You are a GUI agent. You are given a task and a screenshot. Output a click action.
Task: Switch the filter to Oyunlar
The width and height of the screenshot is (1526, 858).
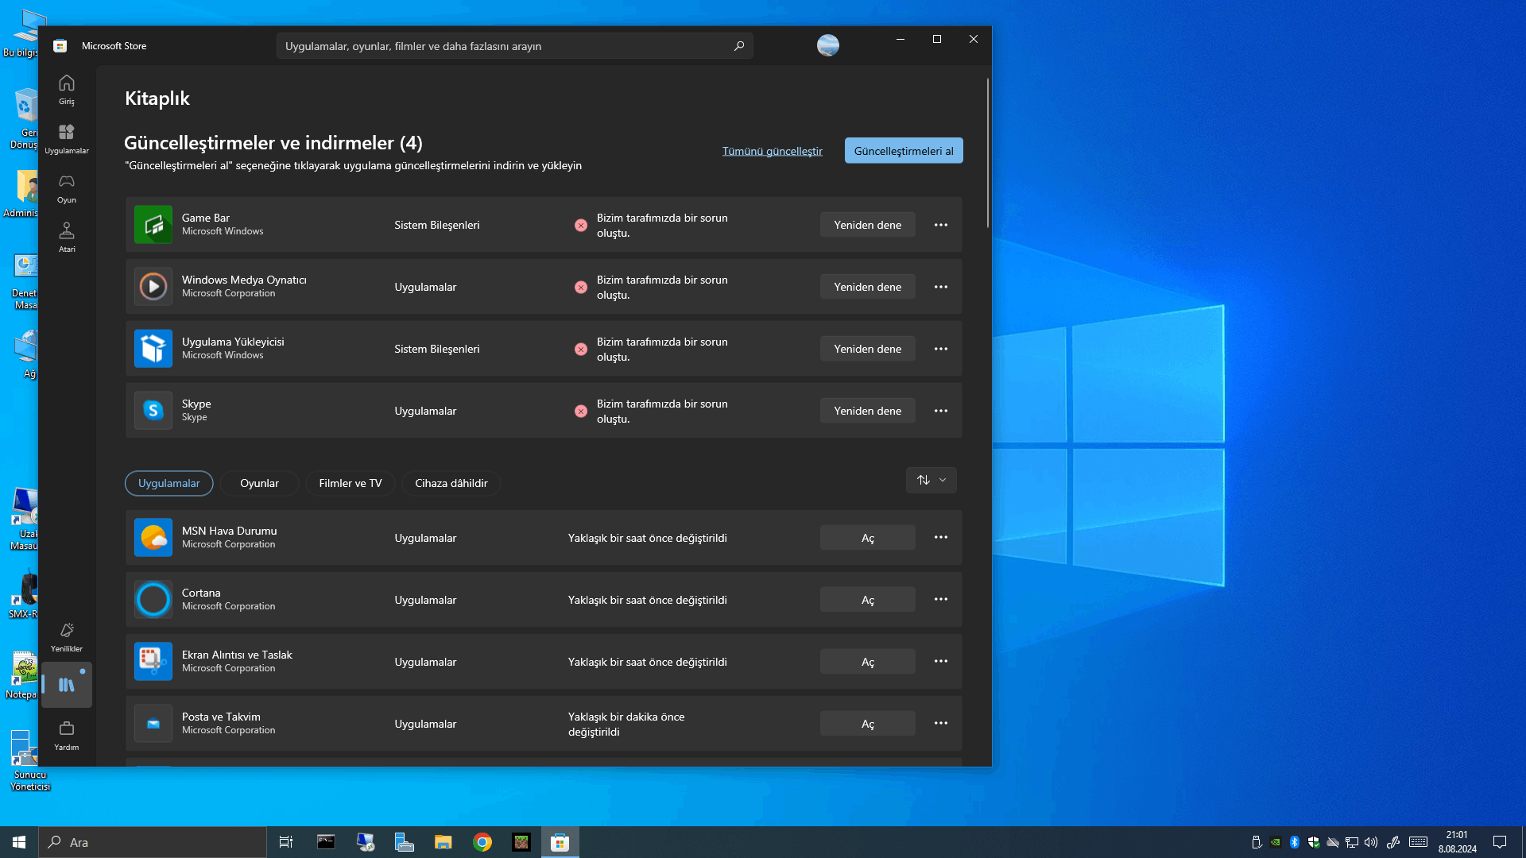pyautogui.click(x=259, y=483)
